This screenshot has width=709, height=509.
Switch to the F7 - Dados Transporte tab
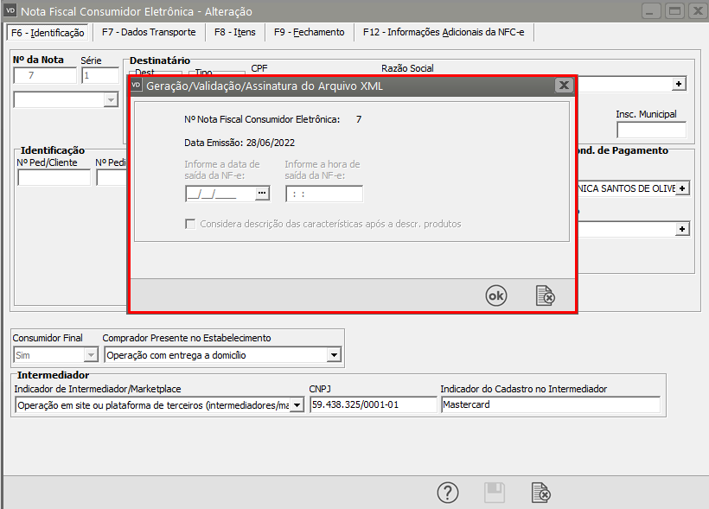click(149, 32)
